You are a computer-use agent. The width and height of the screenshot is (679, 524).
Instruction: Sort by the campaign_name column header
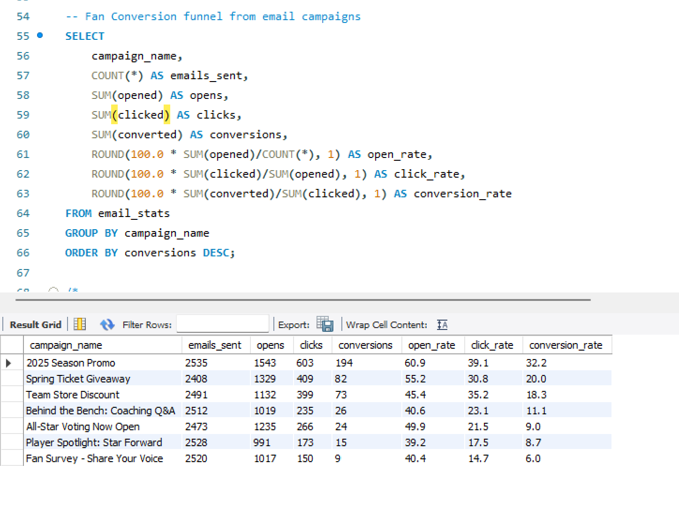66,345
